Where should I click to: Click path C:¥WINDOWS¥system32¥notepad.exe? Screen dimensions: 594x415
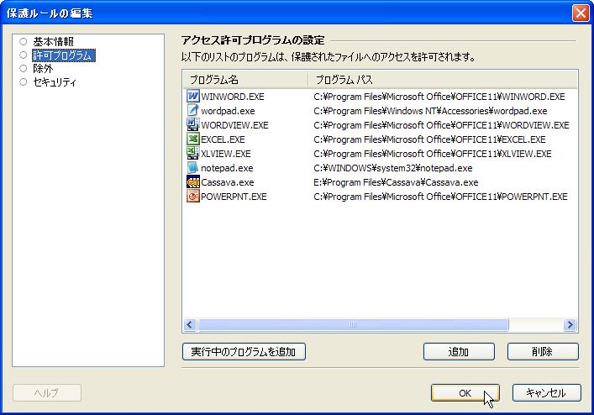pos(393,168)
